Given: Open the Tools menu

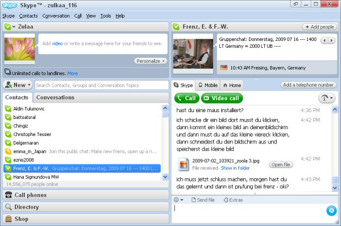Looking at the screenshot, I should tap(106, 16).
